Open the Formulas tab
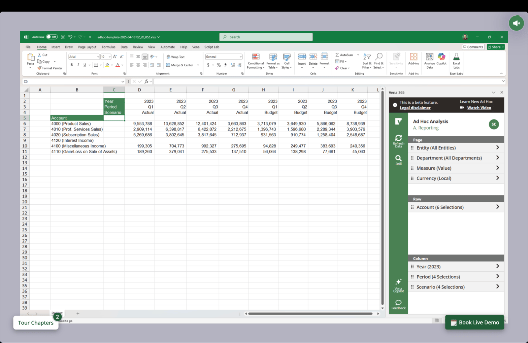The width and height of the screenshot is (528, 343). [x=109, y=47]
